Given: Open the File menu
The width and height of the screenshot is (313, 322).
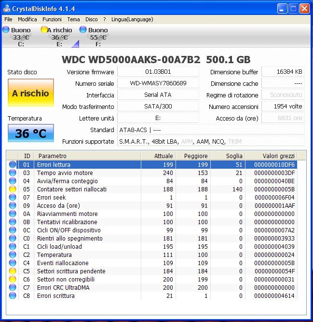Looking at the screenshot, I should point(8,19).
